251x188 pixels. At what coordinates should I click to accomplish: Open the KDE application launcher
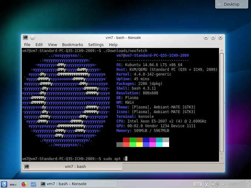pos(4,184)
